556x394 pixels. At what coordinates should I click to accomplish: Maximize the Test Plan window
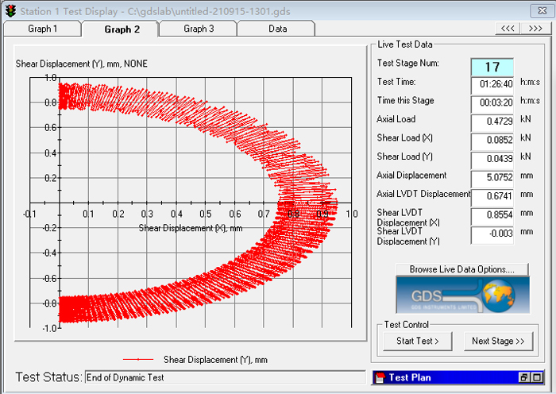point(537,377)
